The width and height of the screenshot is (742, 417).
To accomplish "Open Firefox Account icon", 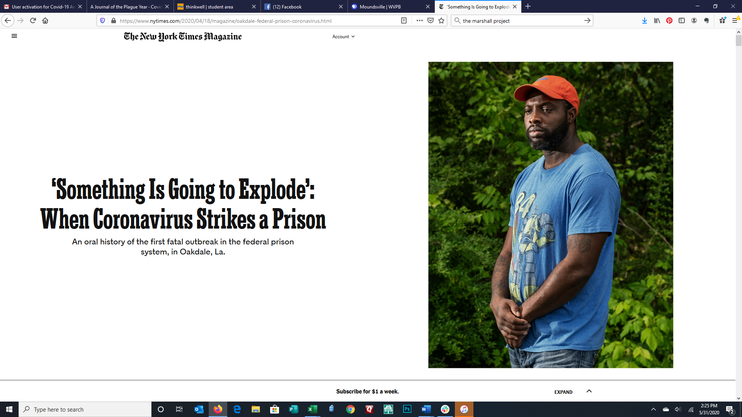I will tap(694, 21).
